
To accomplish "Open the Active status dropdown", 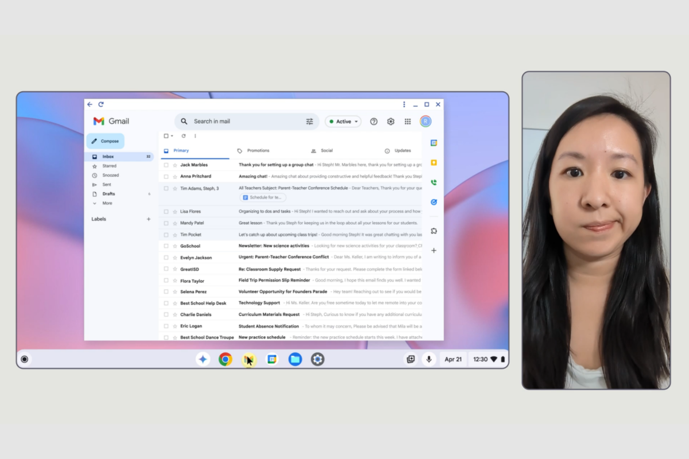I will click(x=343, y=122).
